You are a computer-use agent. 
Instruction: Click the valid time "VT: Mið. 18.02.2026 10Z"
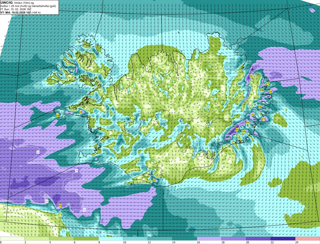point(15,12)
